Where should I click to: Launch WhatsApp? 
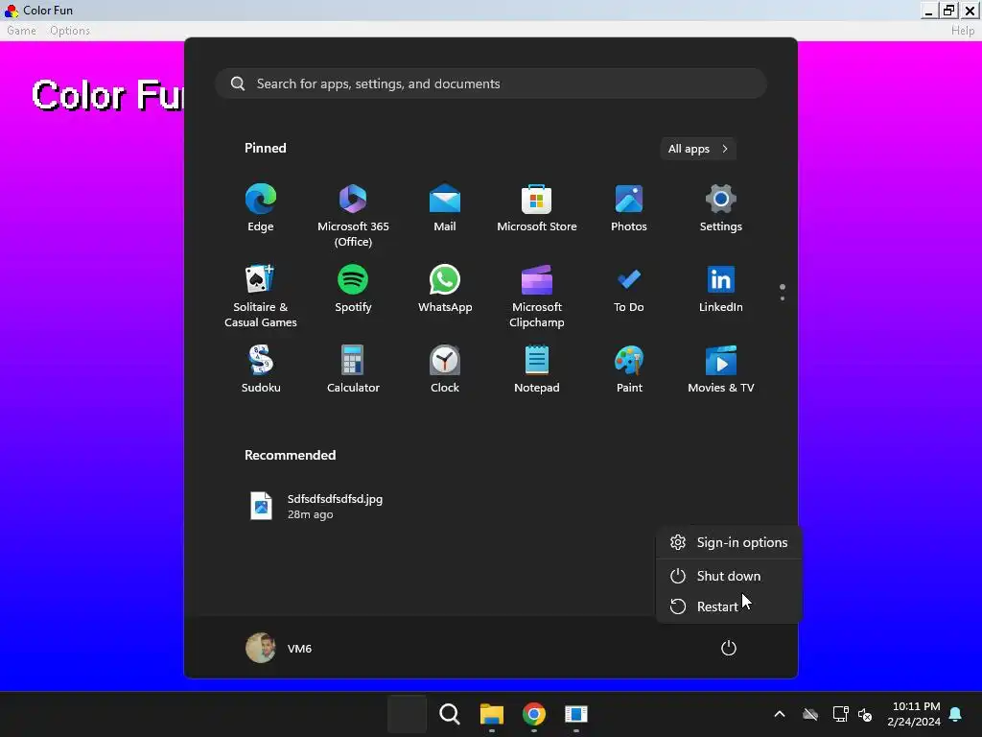[x=445, y=288]
